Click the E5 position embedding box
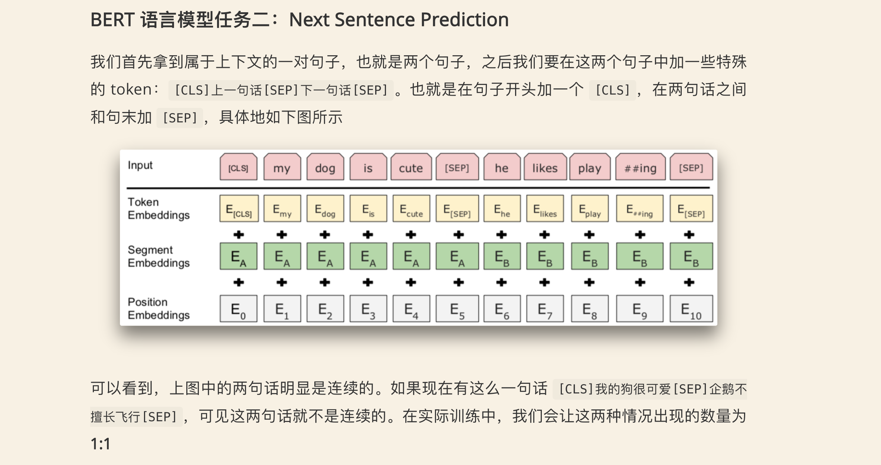 pos(457,309)
